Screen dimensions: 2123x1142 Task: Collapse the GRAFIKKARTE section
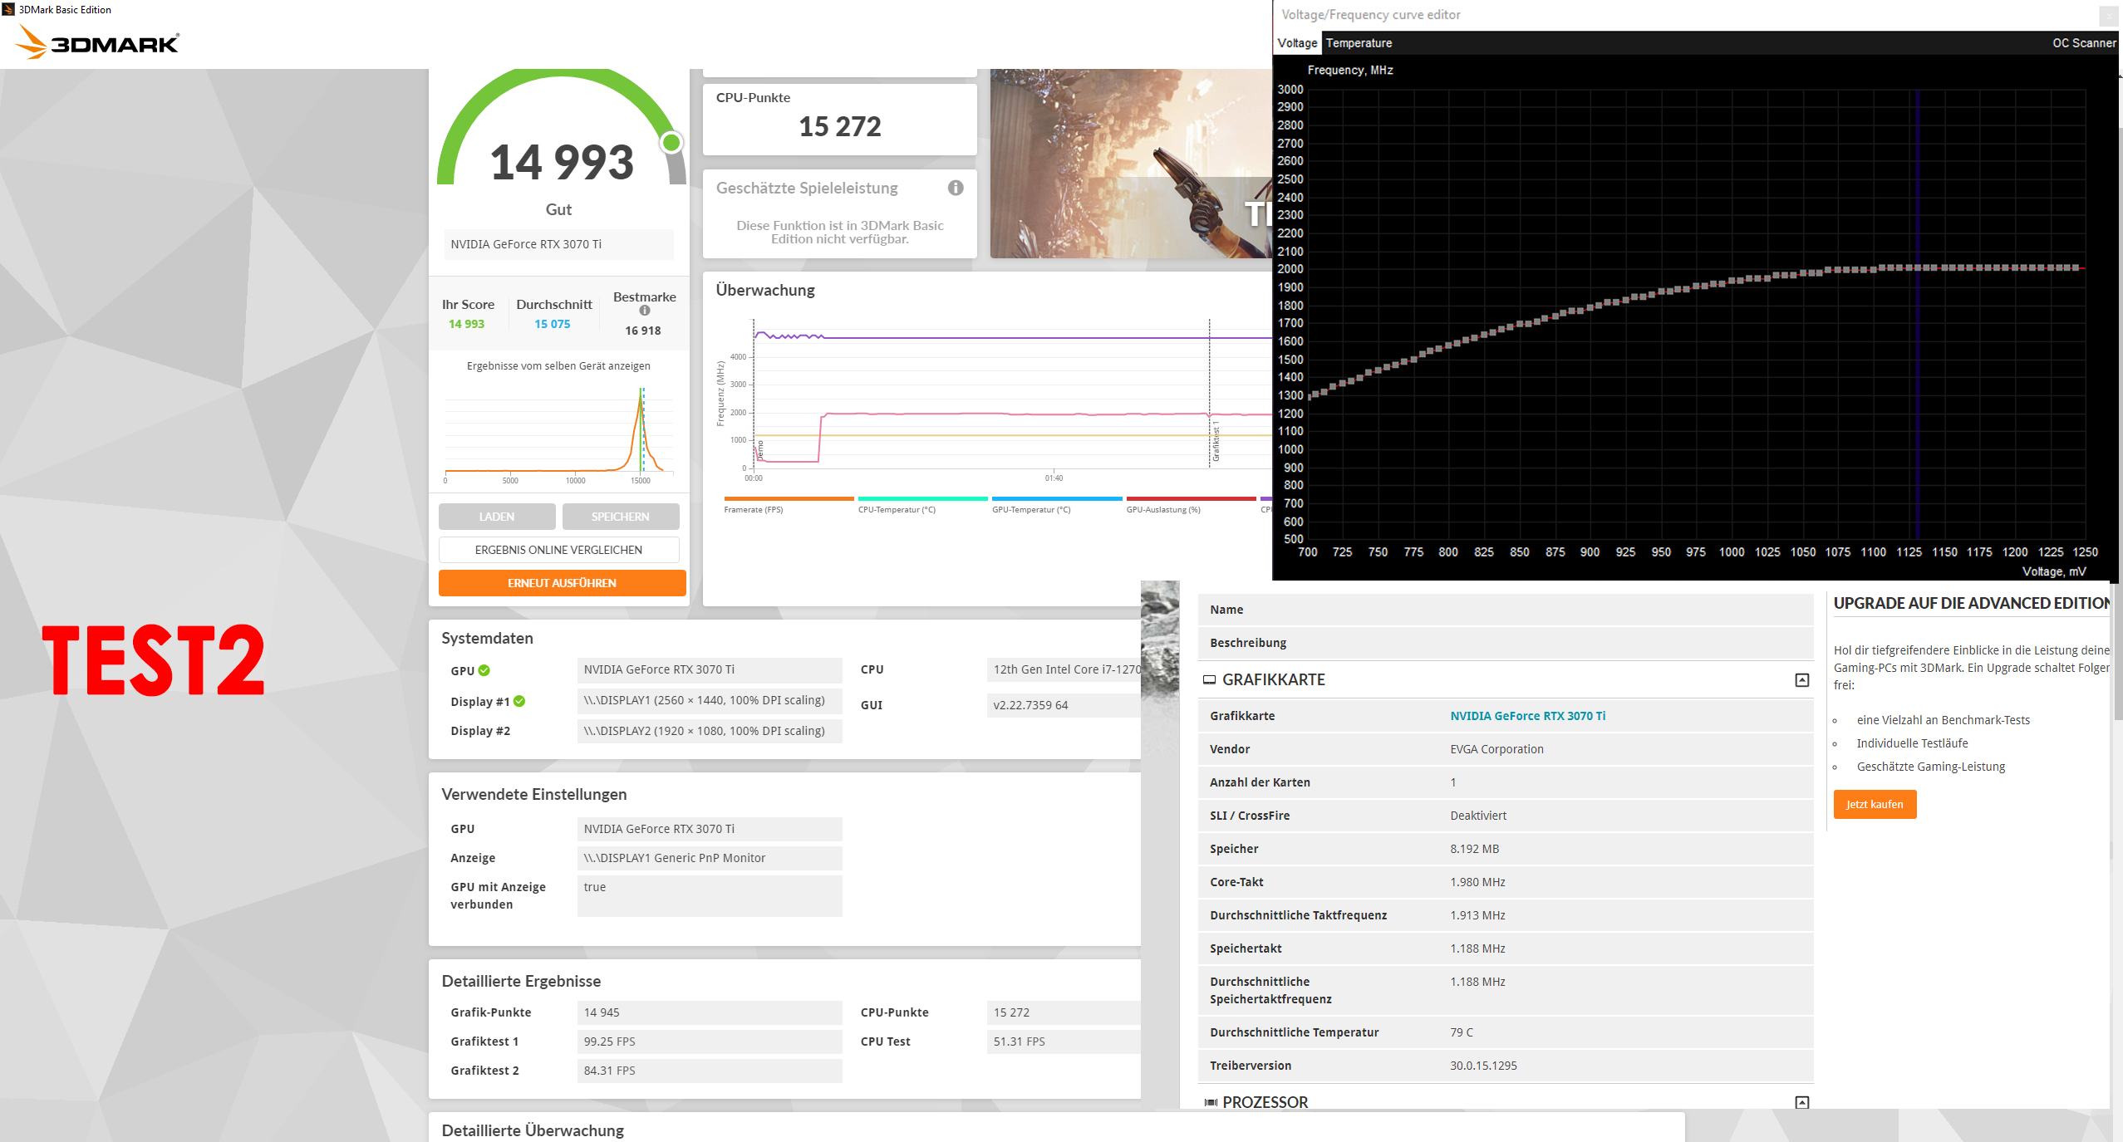[1801, 680]
